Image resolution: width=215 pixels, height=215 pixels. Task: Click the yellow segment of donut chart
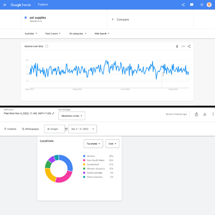click(50, 175)
